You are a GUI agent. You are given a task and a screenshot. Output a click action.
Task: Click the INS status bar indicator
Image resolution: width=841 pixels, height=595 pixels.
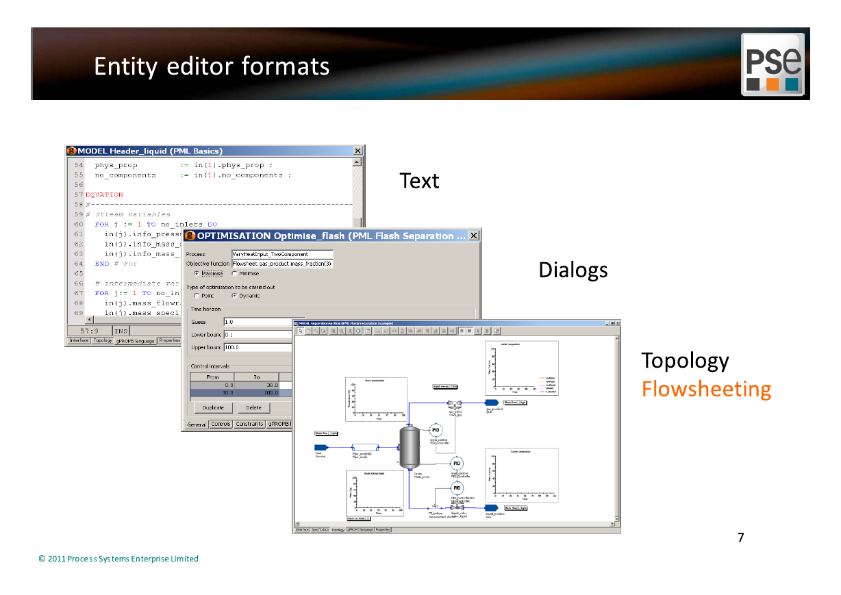click(x=121, y=331)
